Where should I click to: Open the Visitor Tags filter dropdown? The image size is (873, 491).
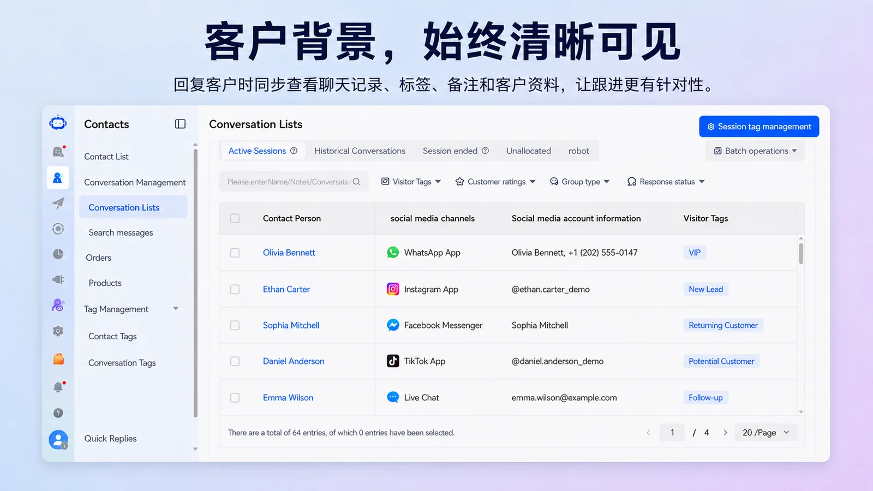click(411, 182)
